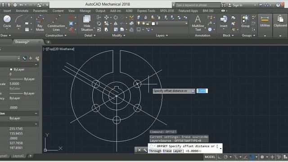
Task: Toggle PICKADD icon in Properties palette
Action: (24, 58)
